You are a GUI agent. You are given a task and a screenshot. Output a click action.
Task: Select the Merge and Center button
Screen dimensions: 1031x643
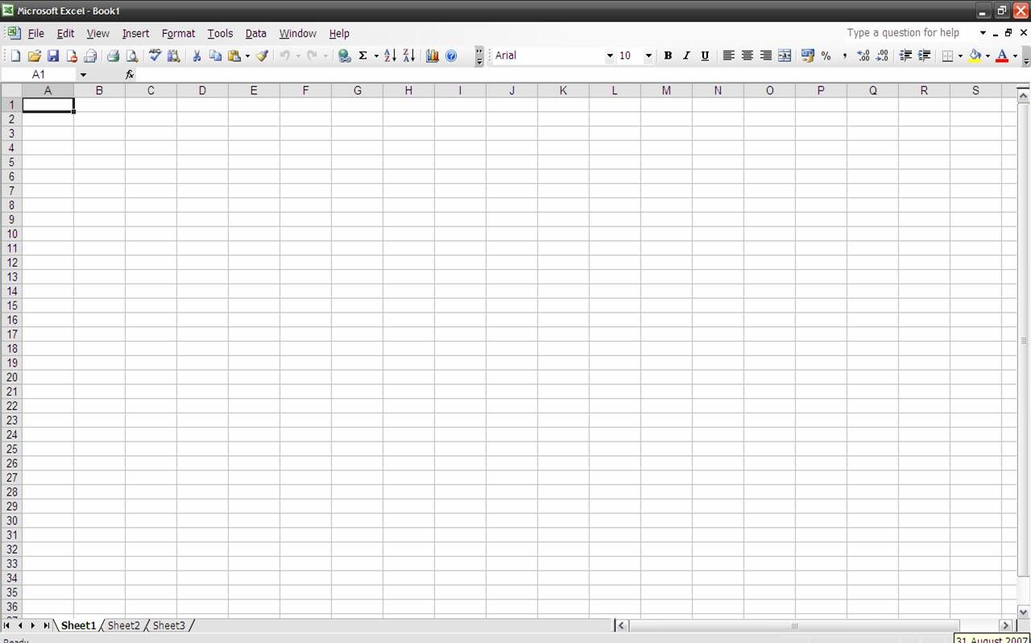pos(785,56)
